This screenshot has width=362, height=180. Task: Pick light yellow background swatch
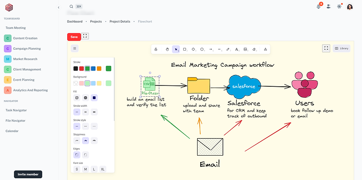(x=99, y=83)
